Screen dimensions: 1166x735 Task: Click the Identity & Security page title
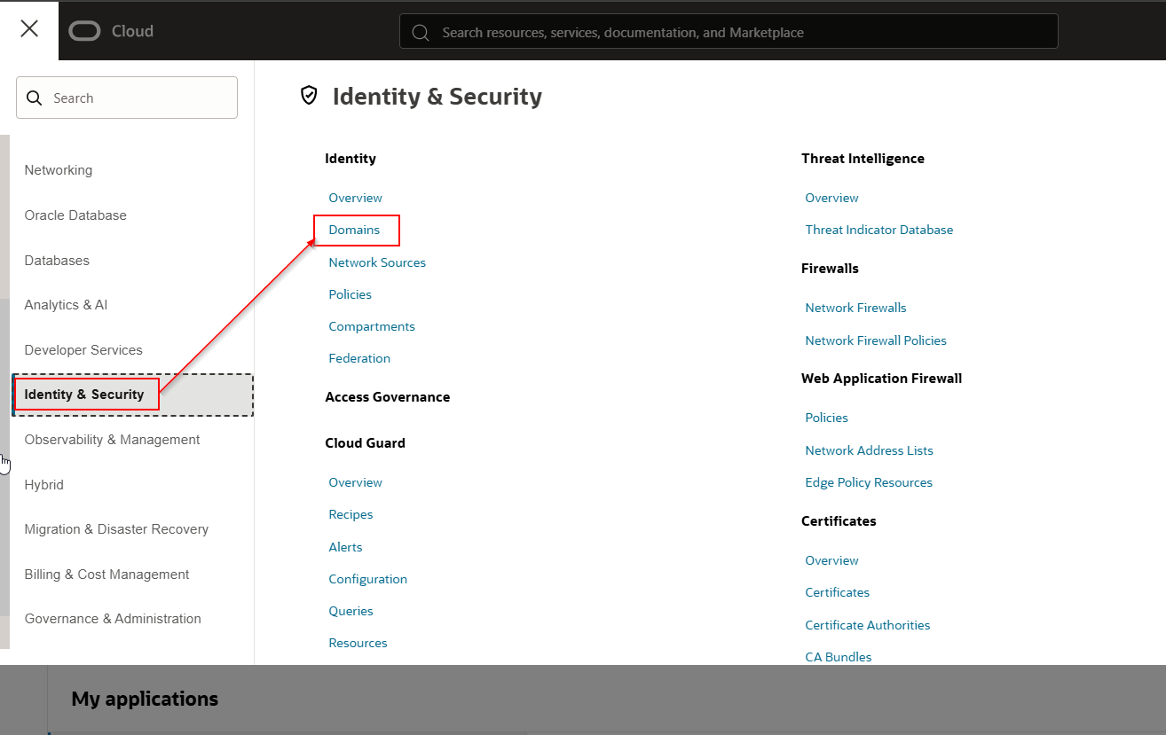(437, 96)
